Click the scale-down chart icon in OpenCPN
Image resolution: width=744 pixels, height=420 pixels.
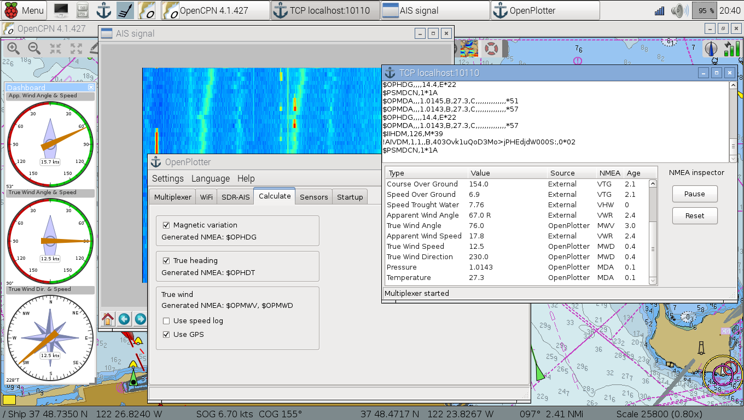coord(55,48)
